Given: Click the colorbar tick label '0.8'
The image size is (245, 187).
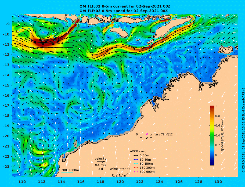Looking at the screenshot, I should coord(218,116).
